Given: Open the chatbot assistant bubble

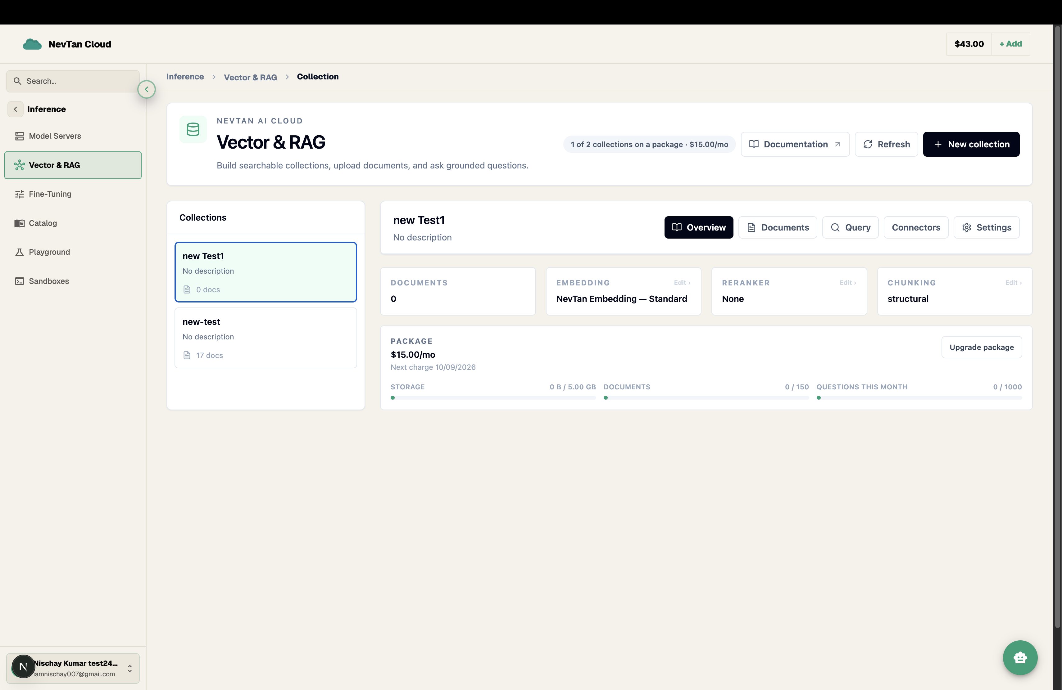Looking at the screenshot, I should [1020, 658].
